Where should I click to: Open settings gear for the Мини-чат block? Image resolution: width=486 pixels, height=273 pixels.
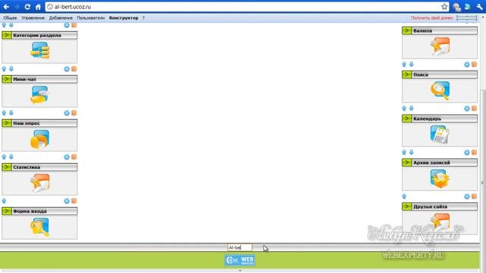67,69
